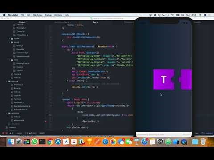
Task: Click the Wi-Fi status icon
Action: [x=173, y=15]
